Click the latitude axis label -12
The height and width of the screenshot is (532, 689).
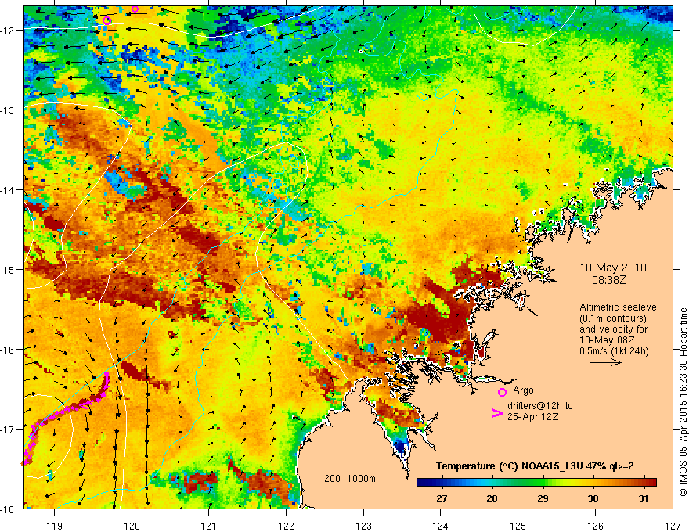(x=9, y=31)
